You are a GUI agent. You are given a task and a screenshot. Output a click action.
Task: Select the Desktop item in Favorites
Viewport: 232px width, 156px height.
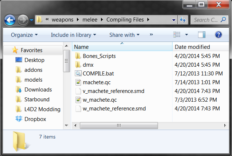click(x=34, y=60)
